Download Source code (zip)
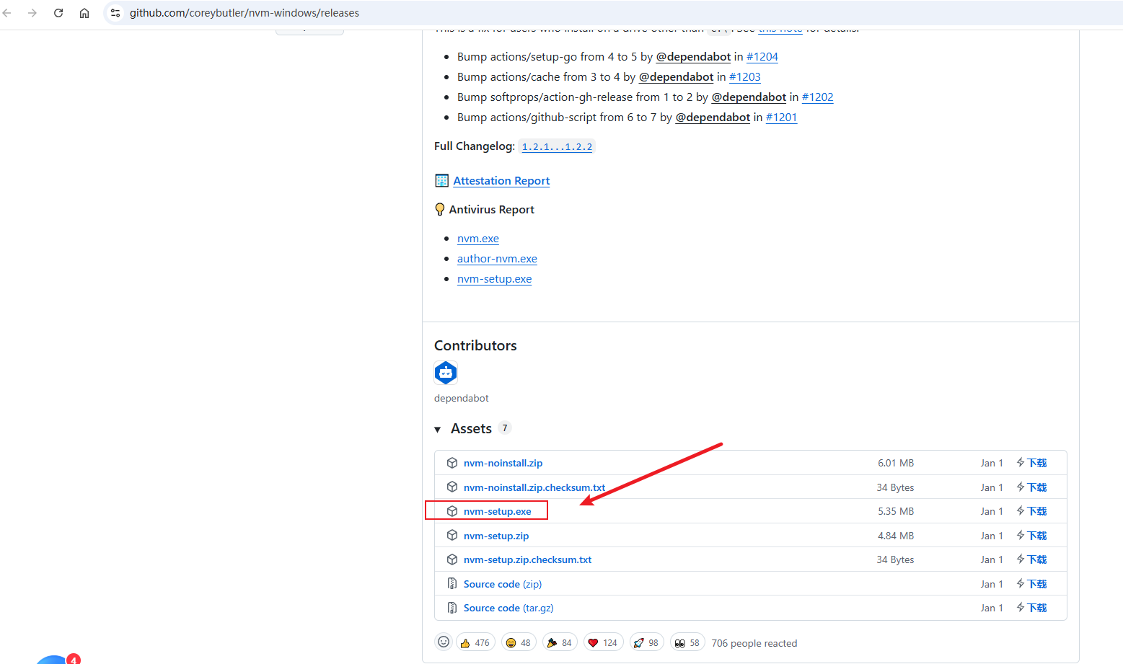 pos(503,584)
